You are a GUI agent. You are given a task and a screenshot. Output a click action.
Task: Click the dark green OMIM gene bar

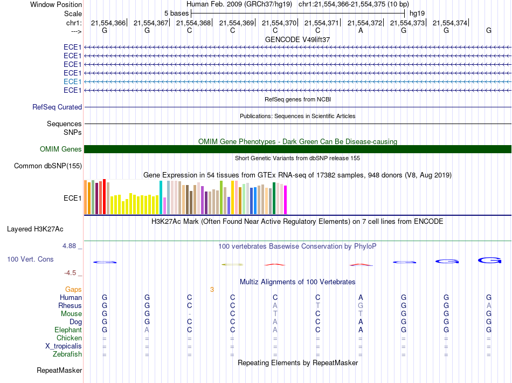pos(297,149)
